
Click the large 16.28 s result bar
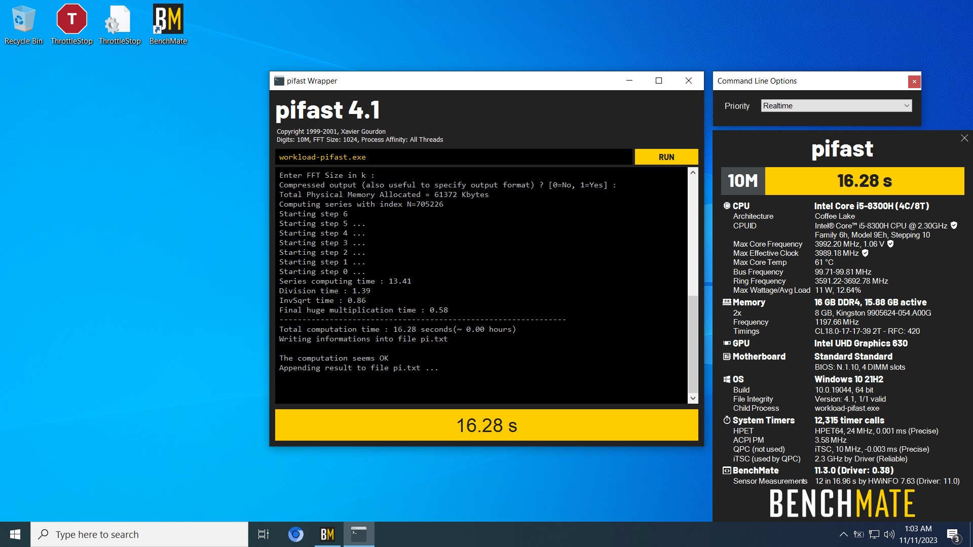point(486,425)
